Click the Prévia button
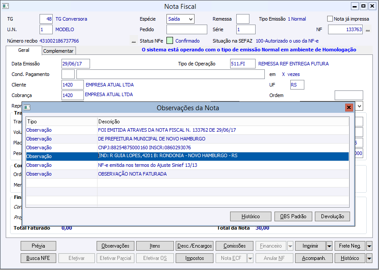The image size is (379, 270). click(39, 246)
